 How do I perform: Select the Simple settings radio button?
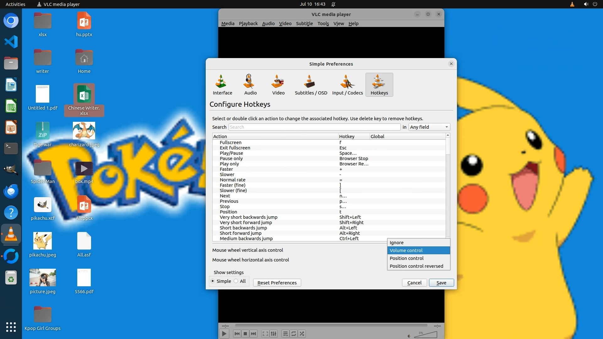213,281
